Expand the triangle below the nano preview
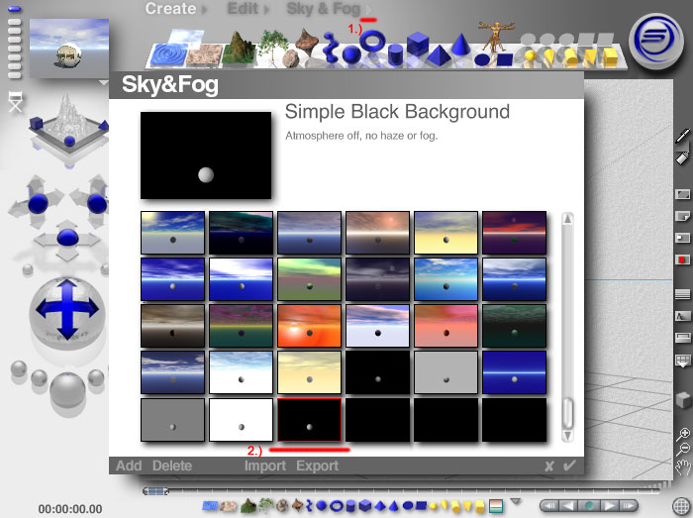 point(104,83)
